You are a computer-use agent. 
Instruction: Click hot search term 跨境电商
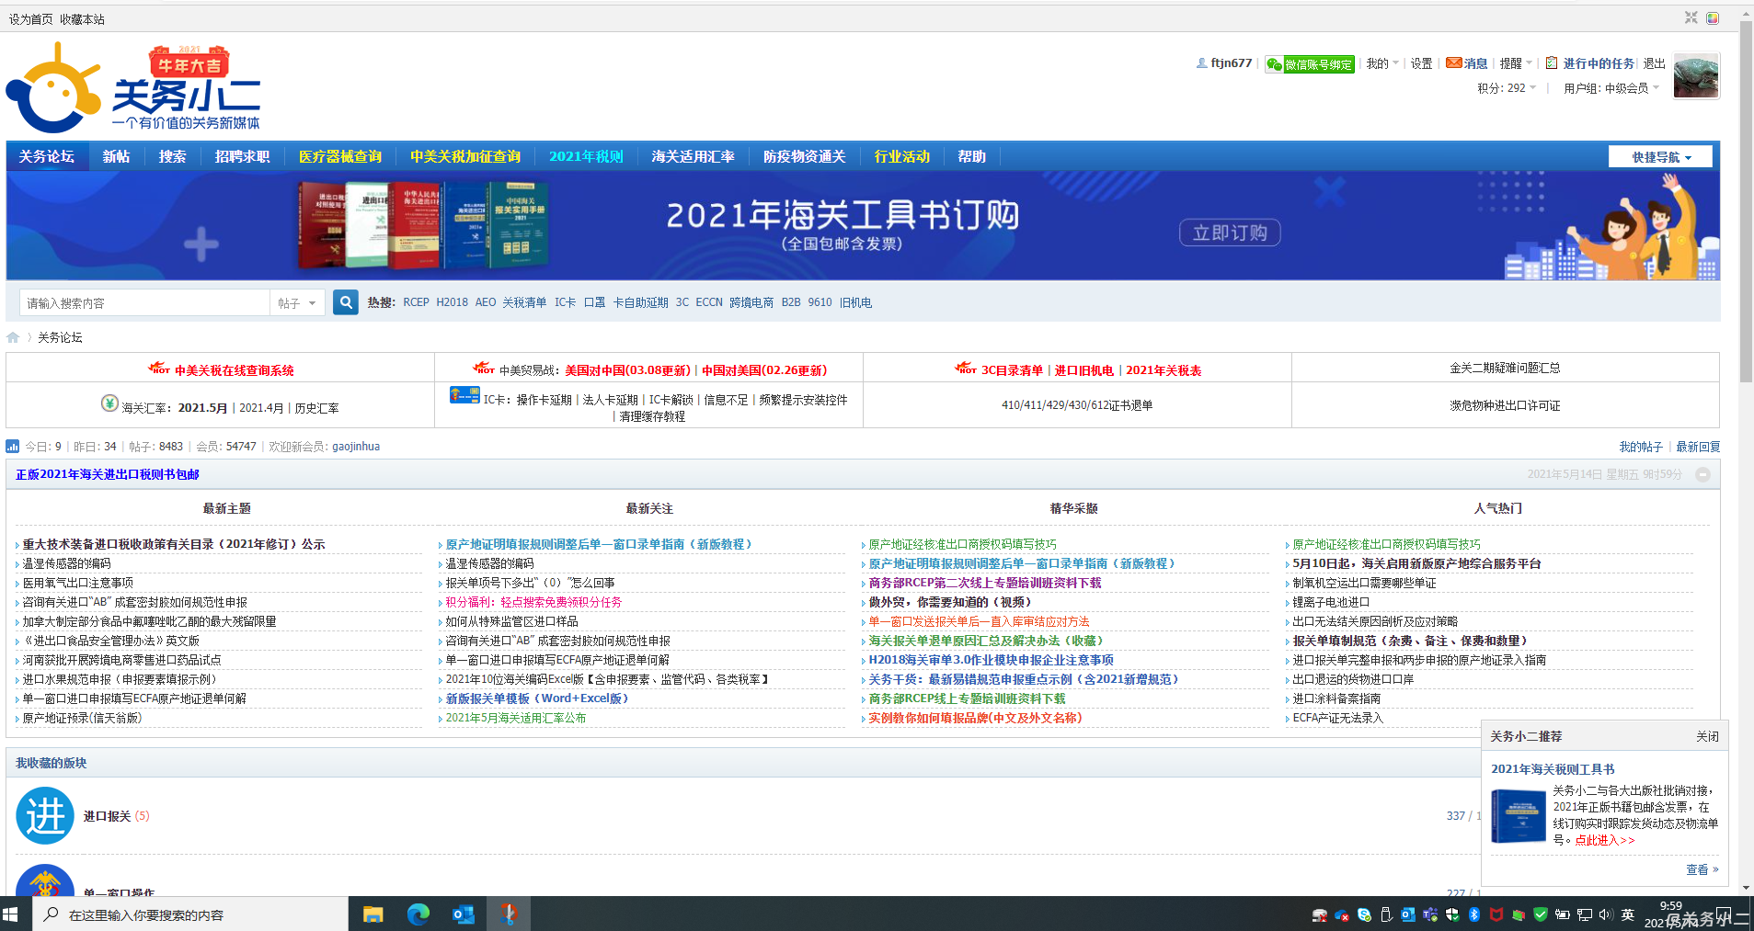tap(751, 302)
